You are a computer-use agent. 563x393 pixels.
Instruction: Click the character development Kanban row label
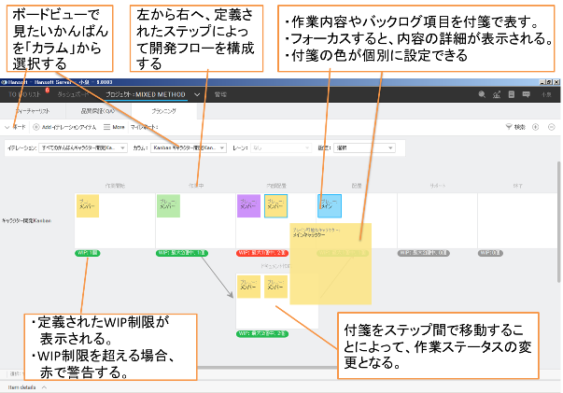point(26,220)
